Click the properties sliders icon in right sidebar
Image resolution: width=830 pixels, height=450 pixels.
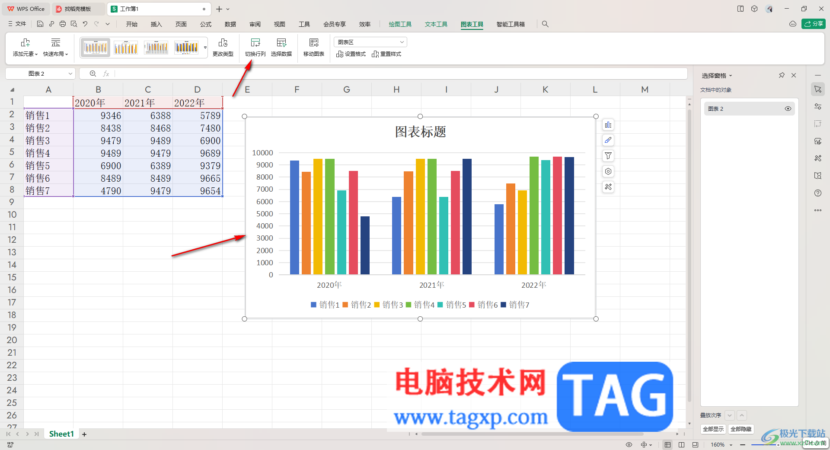[818, 106]
